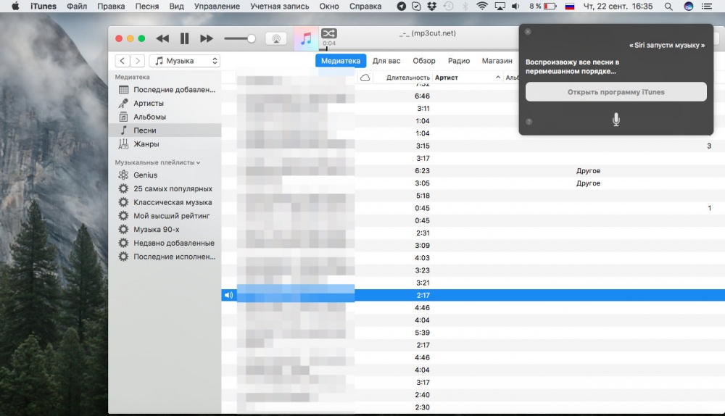Open Spotlight search
The height and width of the screenshot is (416, 725).
668,6
